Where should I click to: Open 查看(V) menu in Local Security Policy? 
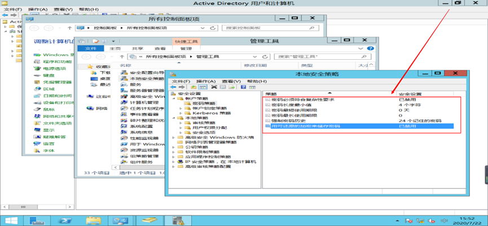232,81
